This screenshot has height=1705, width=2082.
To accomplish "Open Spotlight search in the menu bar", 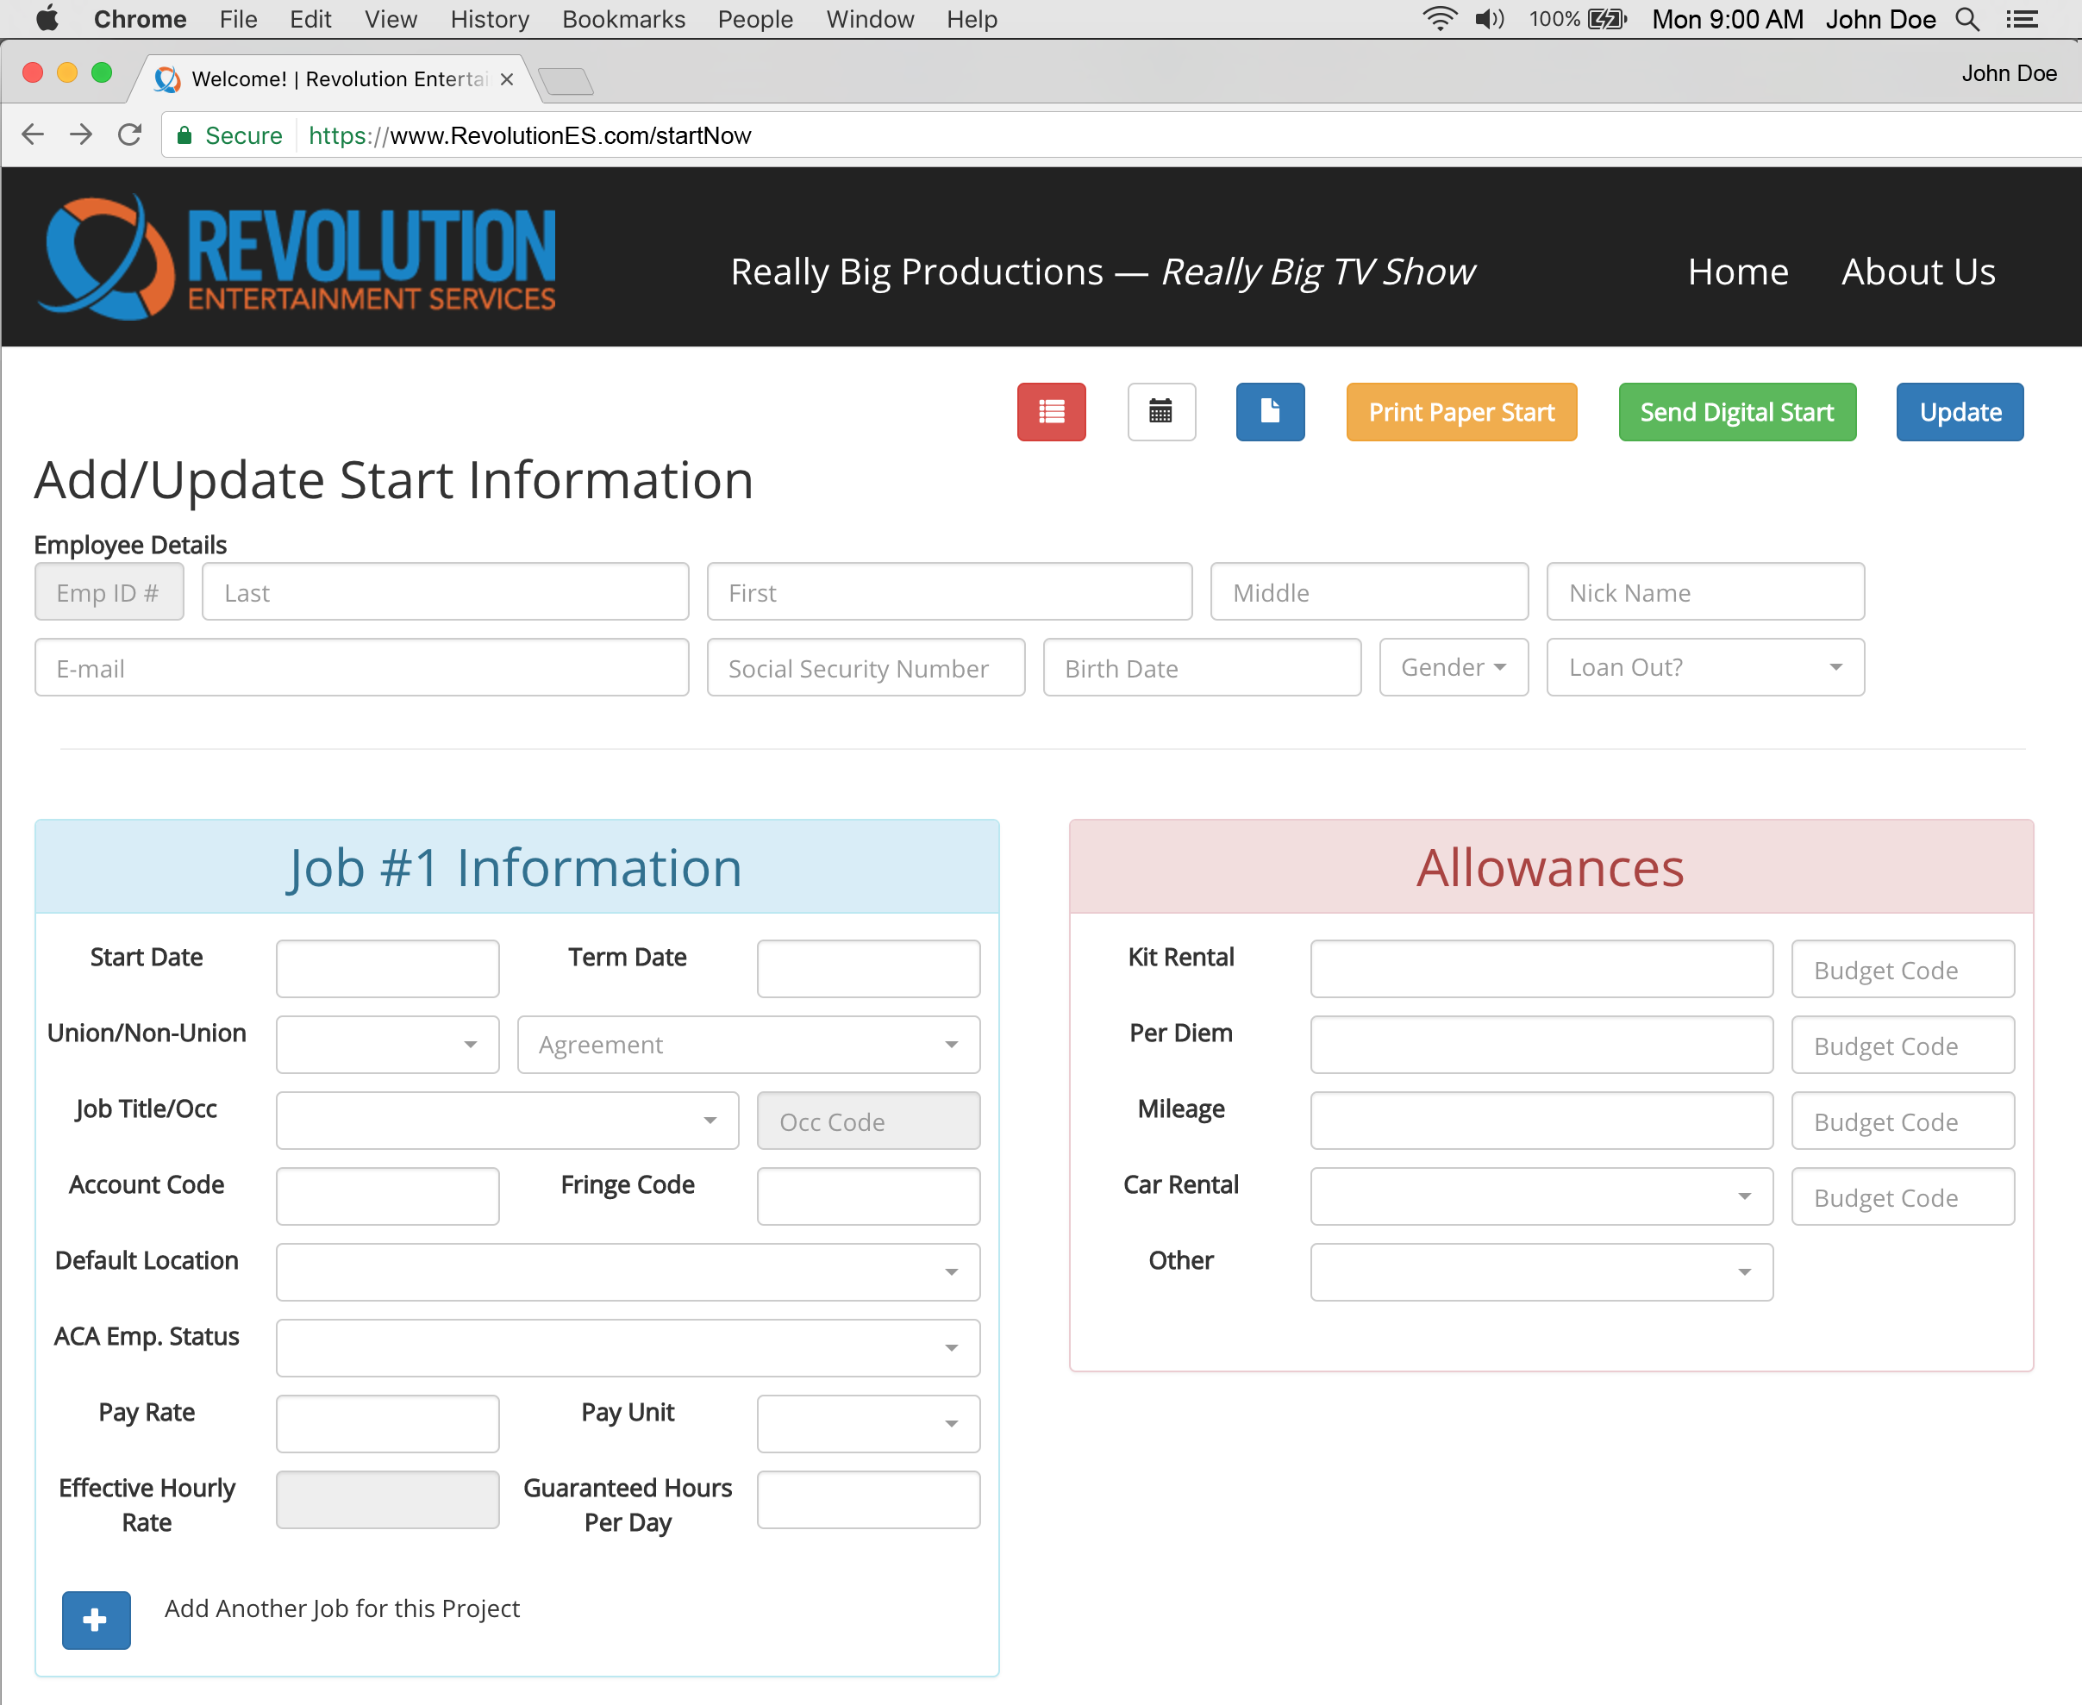I will pyautogui.click(x=1968, y=19).
